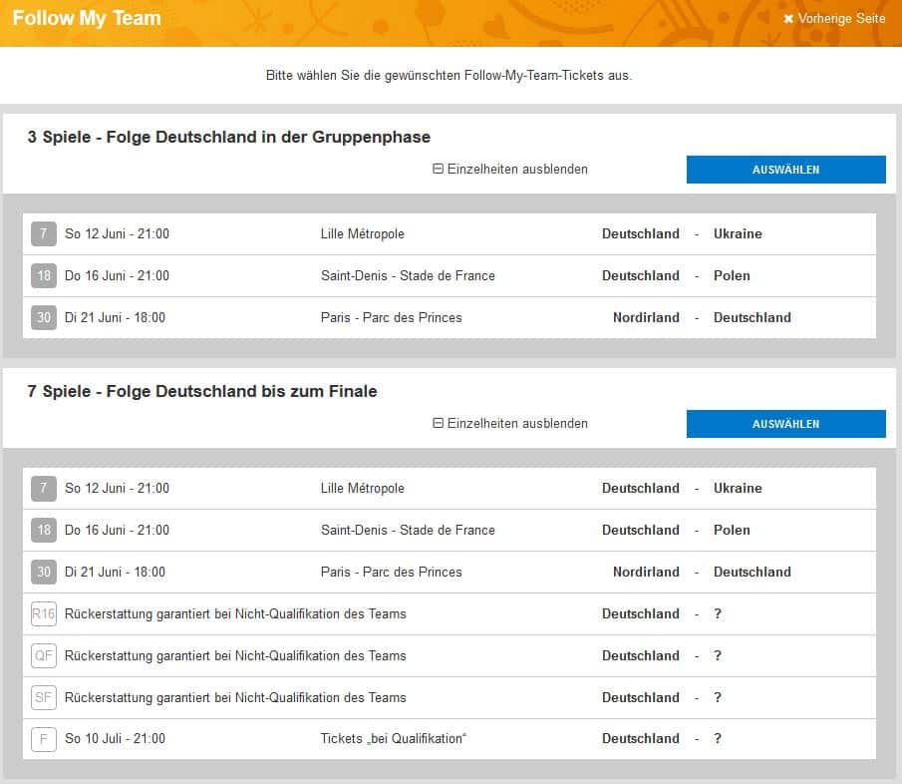Click match 30 badge in group stage package

click(43, 318)
